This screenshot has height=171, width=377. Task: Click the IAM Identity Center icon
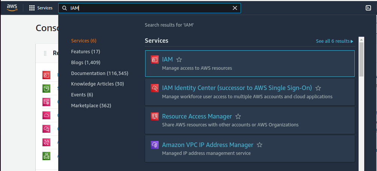pos(154,88)
